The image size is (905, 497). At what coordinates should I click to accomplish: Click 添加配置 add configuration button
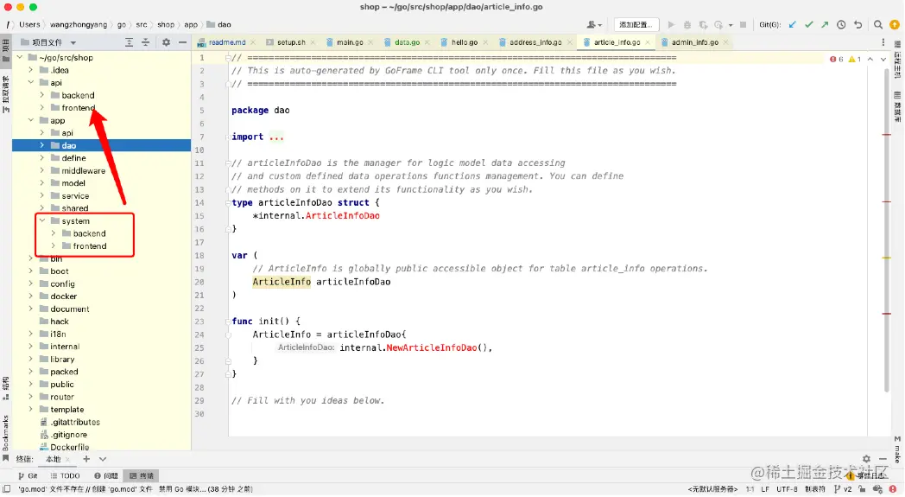(x=636, y=25)
